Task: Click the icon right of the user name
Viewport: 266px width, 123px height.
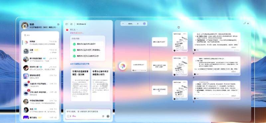Action: click(x=59, y=24)
